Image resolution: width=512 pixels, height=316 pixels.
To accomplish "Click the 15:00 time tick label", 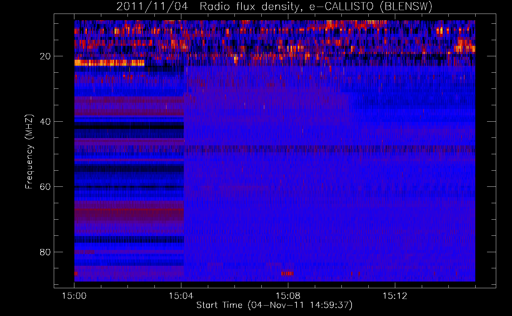I will click(x=74, y=296).
